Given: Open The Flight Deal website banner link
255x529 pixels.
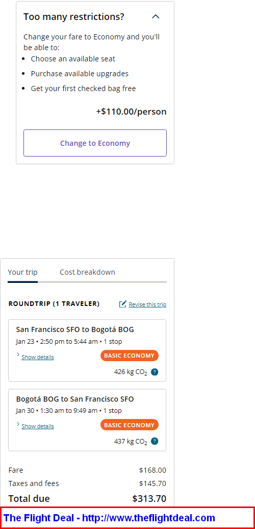Looking at the screenshot, I should (109, 518).
